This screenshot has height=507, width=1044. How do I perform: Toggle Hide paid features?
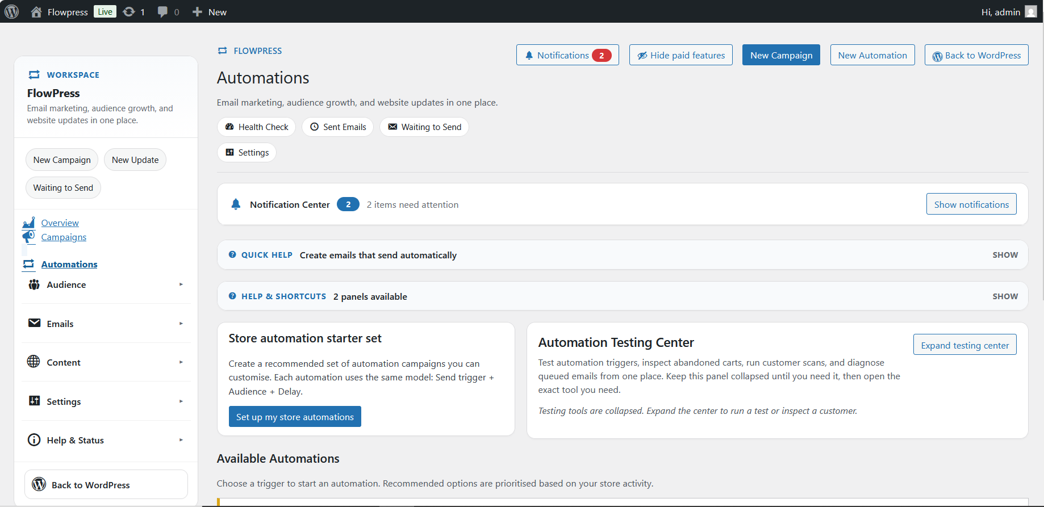[681, 55]
